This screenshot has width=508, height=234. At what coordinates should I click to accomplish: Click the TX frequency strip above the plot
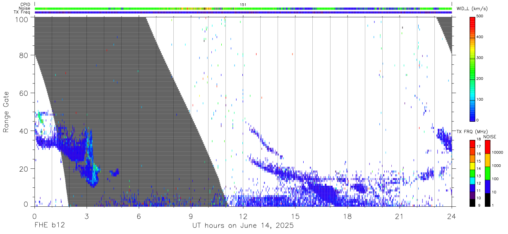pyautogui.click(x=243, y=12)
